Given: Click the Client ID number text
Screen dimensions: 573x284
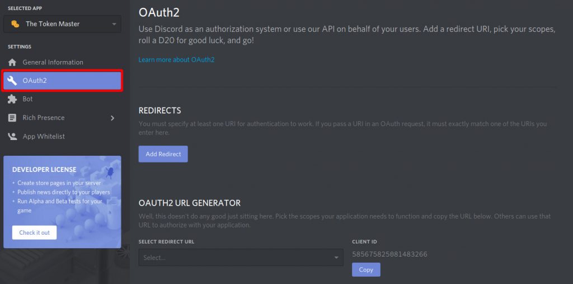Looking at the screenshot, I should pyautogui.click(x=389, y=254).
